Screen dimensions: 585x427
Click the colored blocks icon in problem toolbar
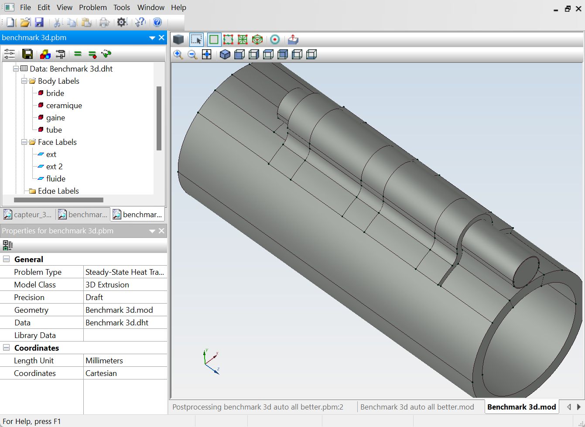click(45, 54)
